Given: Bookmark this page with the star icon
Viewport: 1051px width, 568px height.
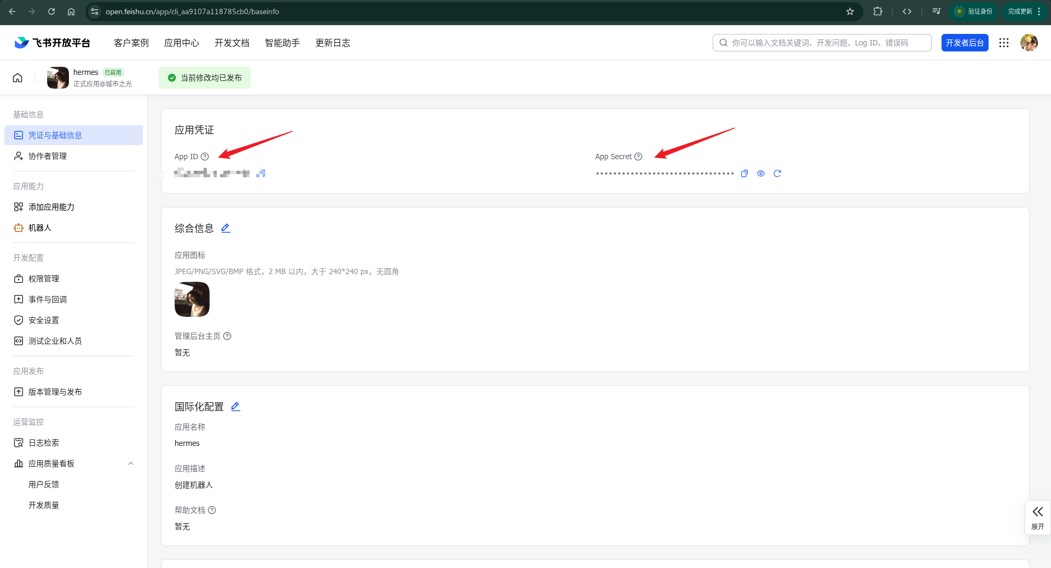Looking at the screenshot, I should tap(850, 11).
